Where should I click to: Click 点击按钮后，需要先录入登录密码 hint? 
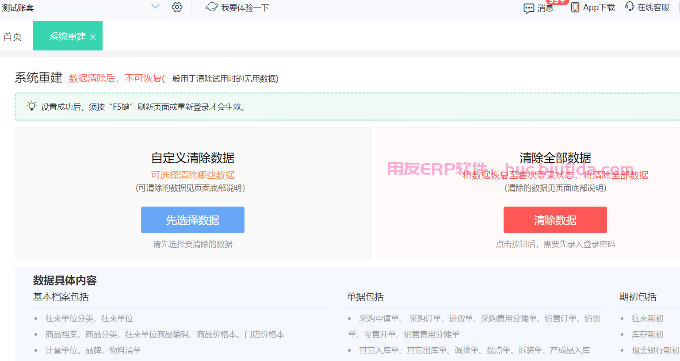tap(555, 244)
